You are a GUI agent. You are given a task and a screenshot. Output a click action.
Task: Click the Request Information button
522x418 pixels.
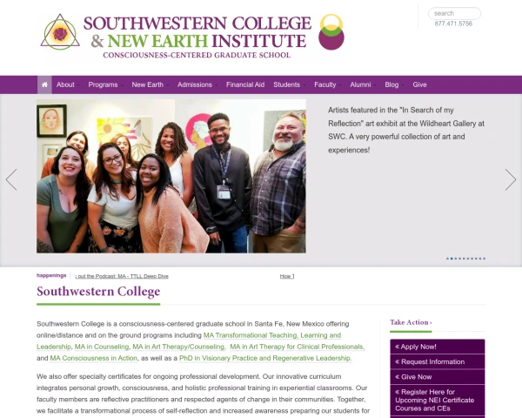(438, 361)
